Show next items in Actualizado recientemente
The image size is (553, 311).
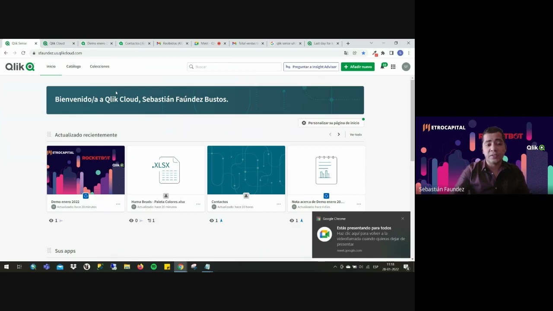pyautogui.click(x=339, y=134)
